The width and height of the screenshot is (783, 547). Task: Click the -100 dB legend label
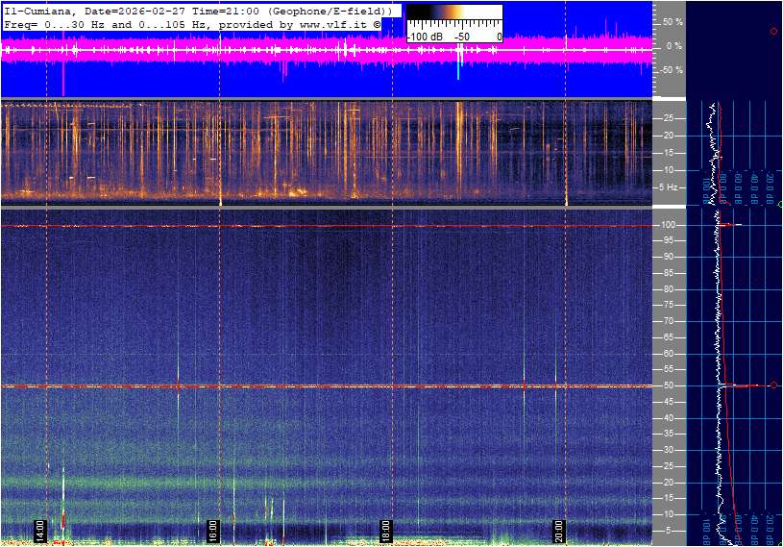(425, 37)
